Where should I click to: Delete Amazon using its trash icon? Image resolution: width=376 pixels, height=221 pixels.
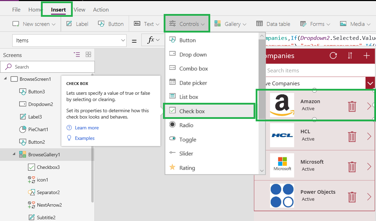point(352,106)
